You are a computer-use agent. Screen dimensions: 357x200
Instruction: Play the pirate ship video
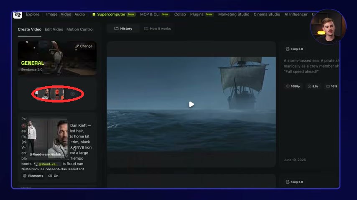(191, 104)
